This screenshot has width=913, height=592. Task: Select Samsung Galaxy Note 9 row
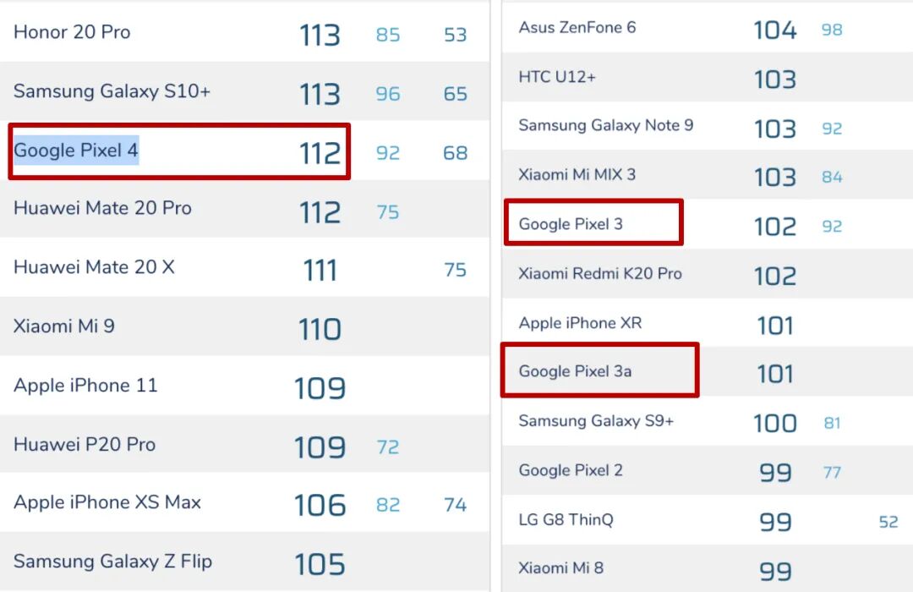(x=605, y=125)
